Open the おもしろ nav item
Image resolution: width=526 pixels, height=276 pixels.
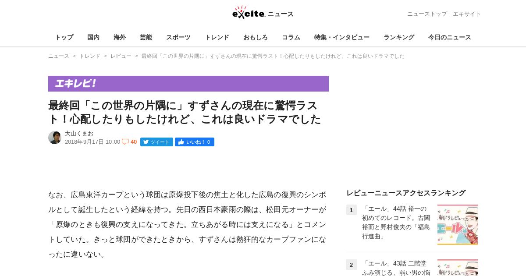(x=256, y=37)
